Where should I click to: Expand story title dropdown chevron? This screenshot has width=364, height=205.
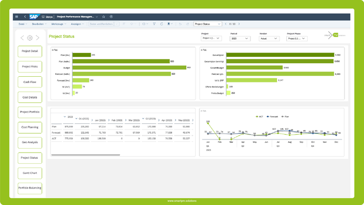coord(97,17)
